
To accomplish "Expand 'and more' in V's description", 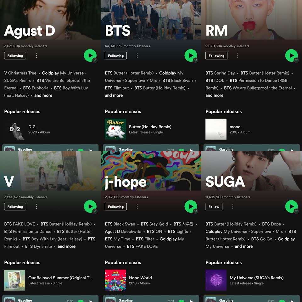I will (66, 246).
